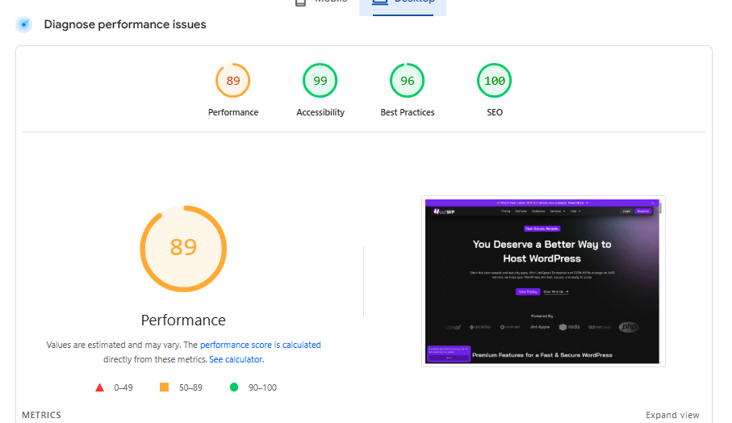The width and height of the screenshot is (732, 423).
Task: Click the green circle 90–100 legend icon
Action: point(234,387)
